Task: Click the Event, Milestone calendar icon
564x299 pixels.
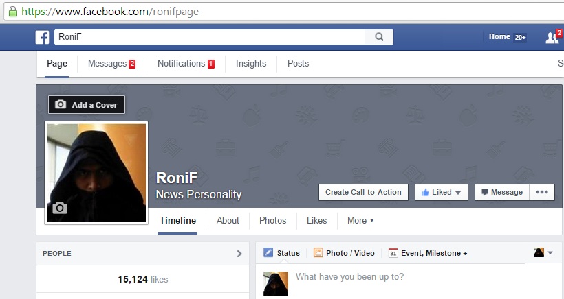Action: [x=393, y=253]
